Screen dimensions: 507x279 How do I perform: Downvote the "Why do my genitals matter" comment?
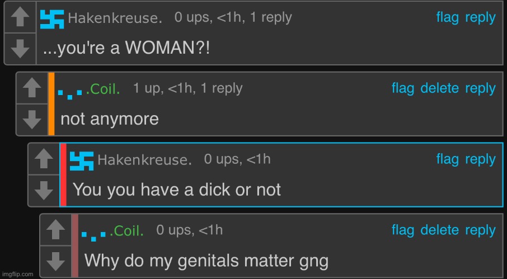pos(55,261)
